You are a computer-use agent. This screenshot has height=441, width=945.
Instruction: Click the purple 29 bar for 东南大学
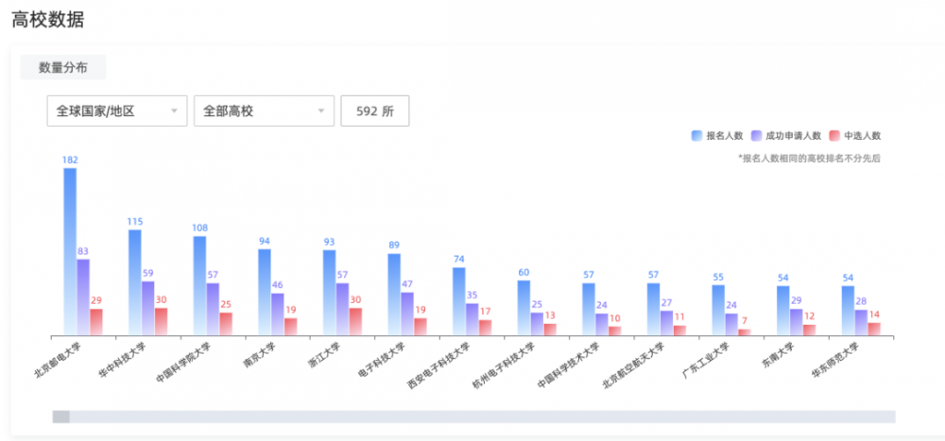(x=796, y=322)
